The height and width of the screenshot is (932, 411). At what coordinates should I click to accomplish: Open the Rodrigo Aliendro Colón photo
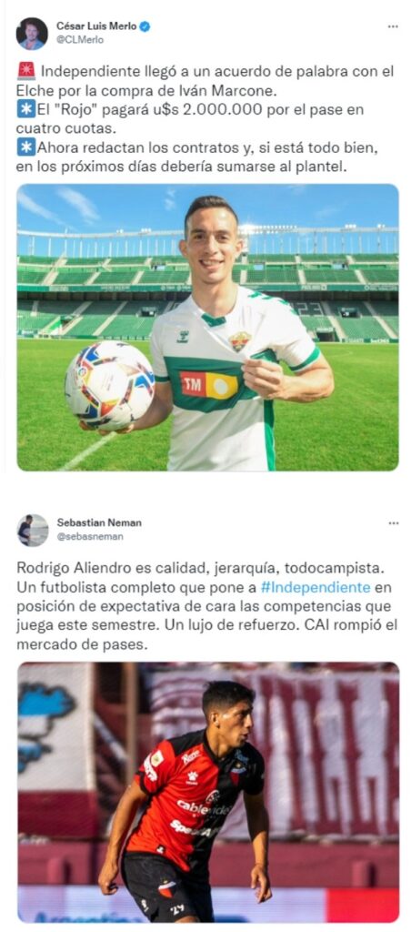click(x=208, y=793)
